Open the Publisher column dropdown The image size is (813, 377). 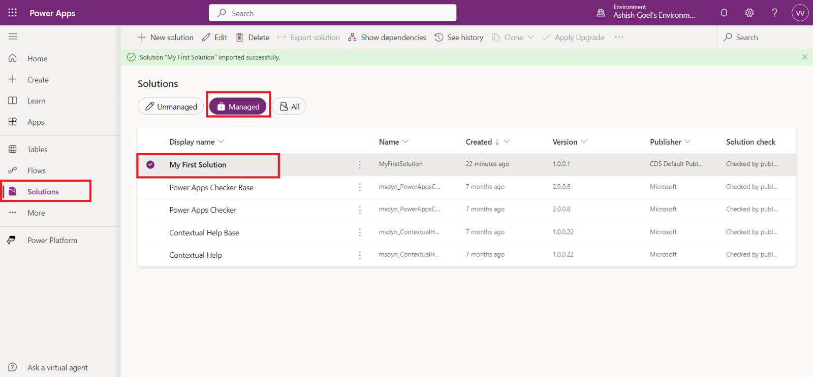(x=687, y=142)
